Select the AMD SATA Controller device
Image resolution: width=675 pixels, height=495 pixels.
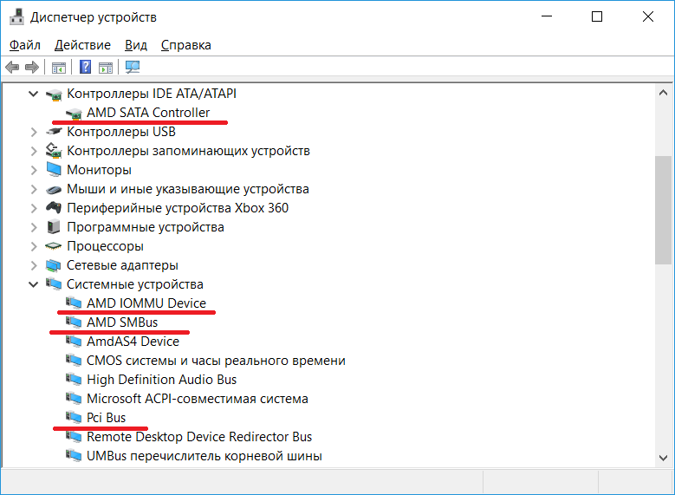point(147,113)
